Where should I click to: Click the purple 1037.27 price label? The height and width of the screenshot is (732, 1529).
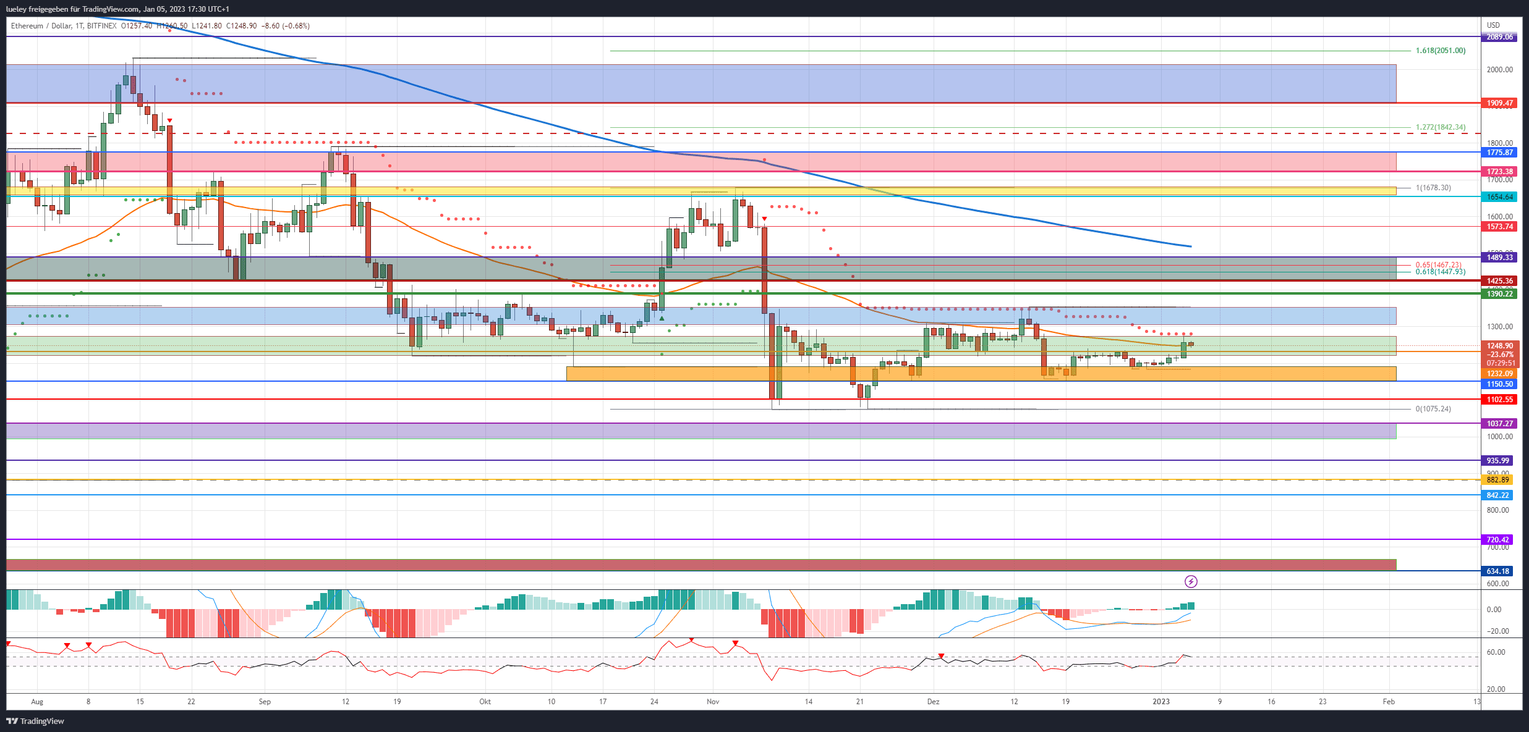pyautogui.click(x=1499, y=424)
